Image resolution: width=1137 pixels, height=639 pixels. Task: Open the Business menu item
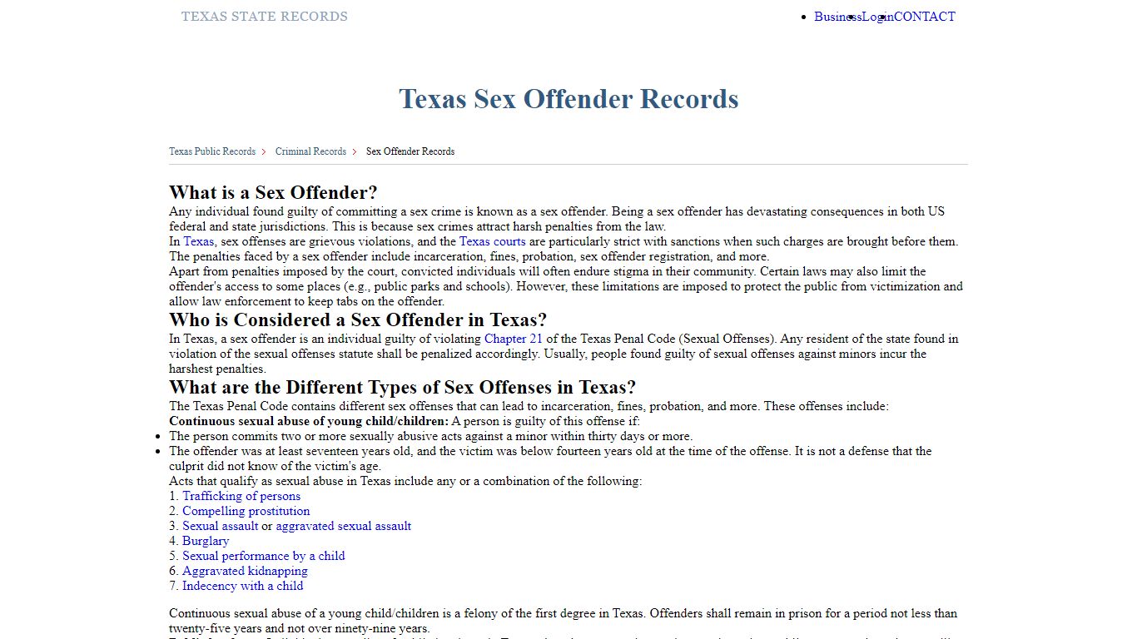click(837, 17)
